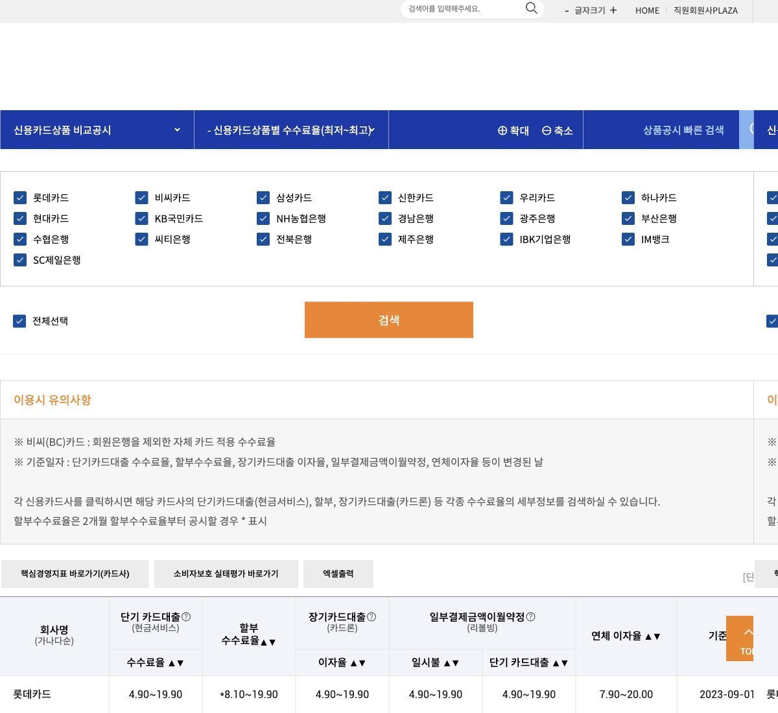The width and height of the screenshot is (778, 713).
Task: Open 신용카드상품 비교공시 dropdown
Action: (x=97, y=130)
